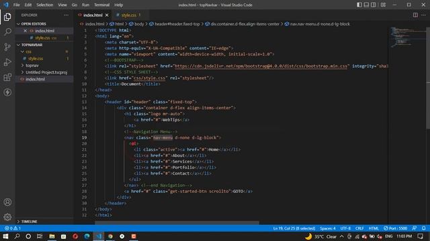
Task: Click the feedback icon in status bar
Action: (415, 228)
